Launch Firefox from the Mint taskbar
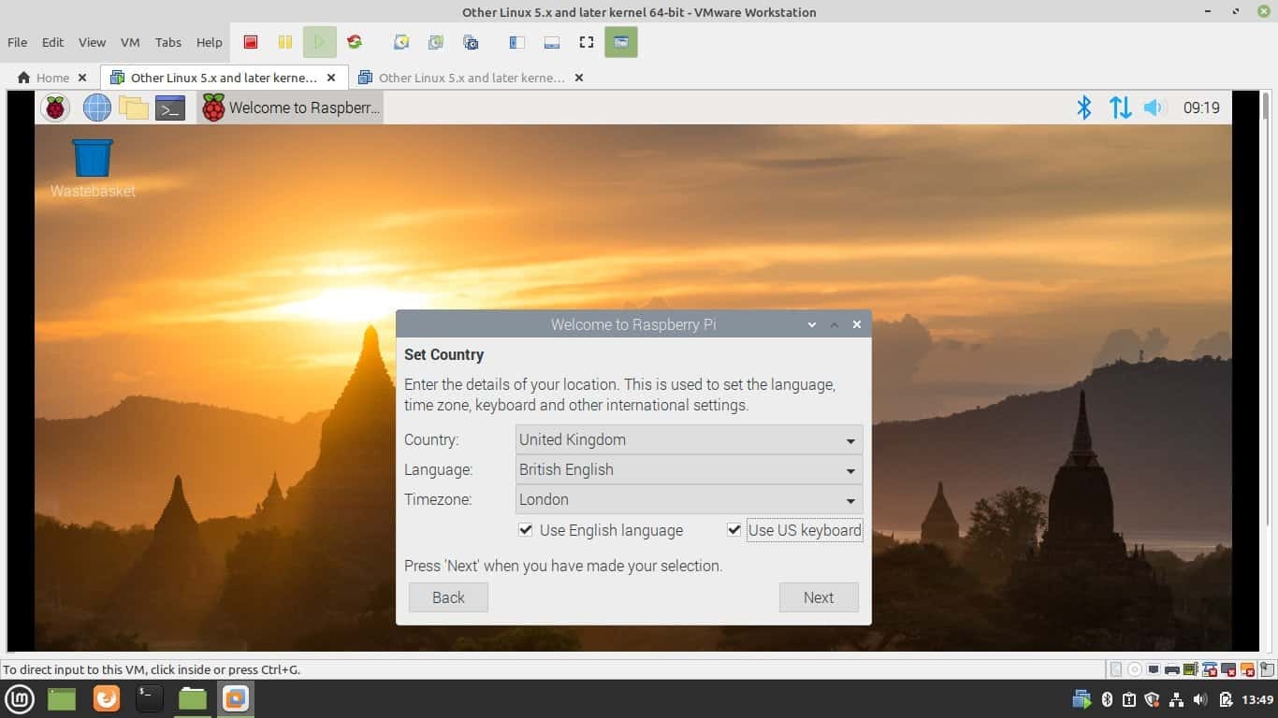The height and width of the screenshot is (718, 1278). pos(107,698)
